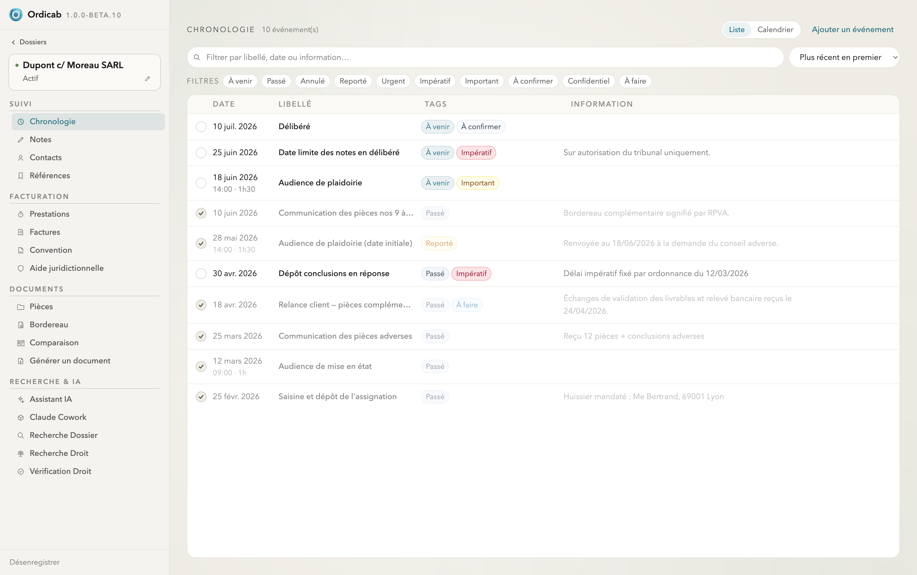Image resolution: width=917 pixels, height=575 pixels.
Task: Click the Prestations timer icon
Action: pos(21,214)
